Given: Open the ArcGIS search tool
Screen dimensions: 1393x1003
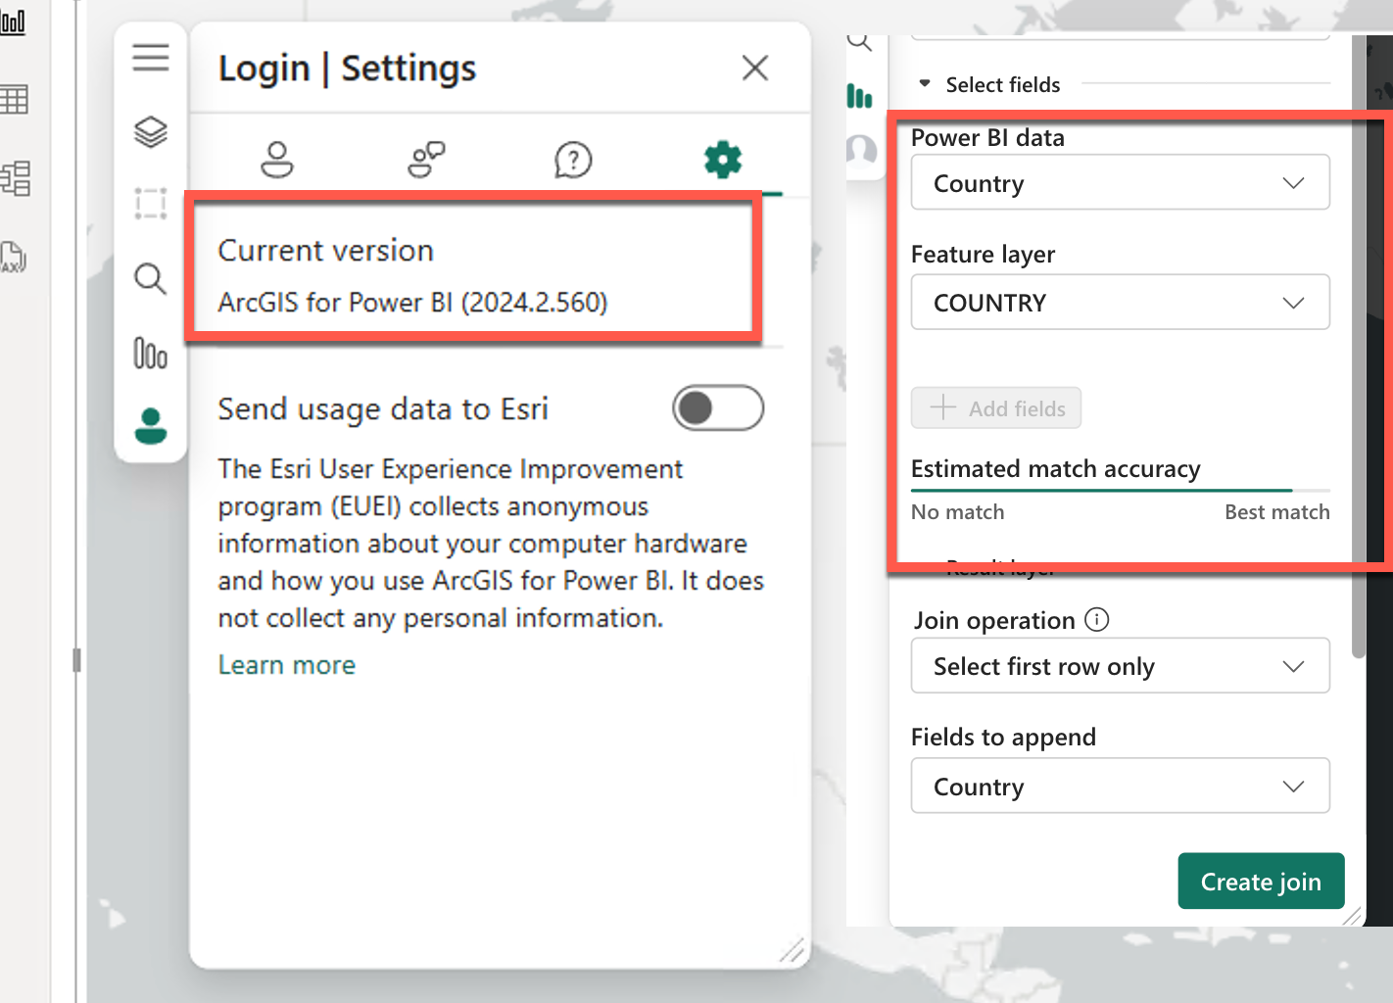Looking at the screenshot, I should pos(151,279).
